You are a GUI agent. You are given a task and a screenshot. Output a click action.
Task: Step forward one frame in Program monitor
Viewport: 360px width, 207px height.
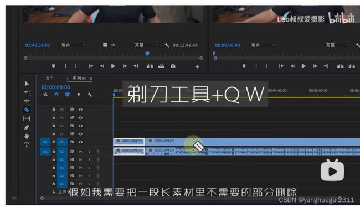coord(315,66)
